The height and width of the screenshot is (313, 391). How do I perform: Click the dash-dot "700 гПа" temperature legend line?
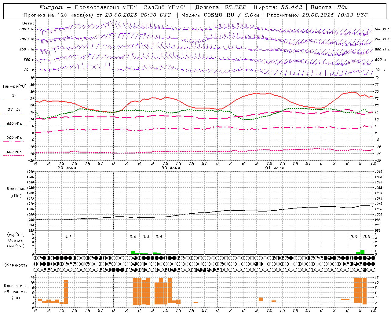(x=14, y=141)
